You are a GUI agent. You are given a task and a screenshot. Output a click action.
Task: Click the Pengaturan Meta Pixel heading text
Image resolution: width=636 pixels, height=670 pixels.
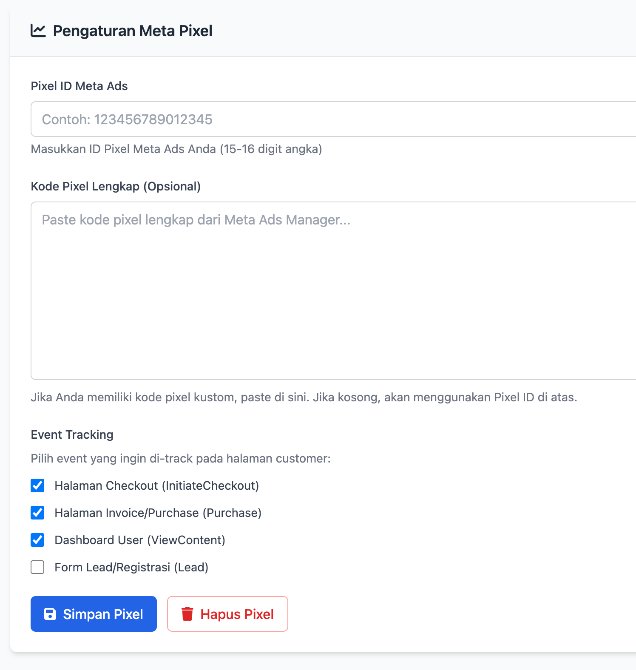(x=132, y=31)
